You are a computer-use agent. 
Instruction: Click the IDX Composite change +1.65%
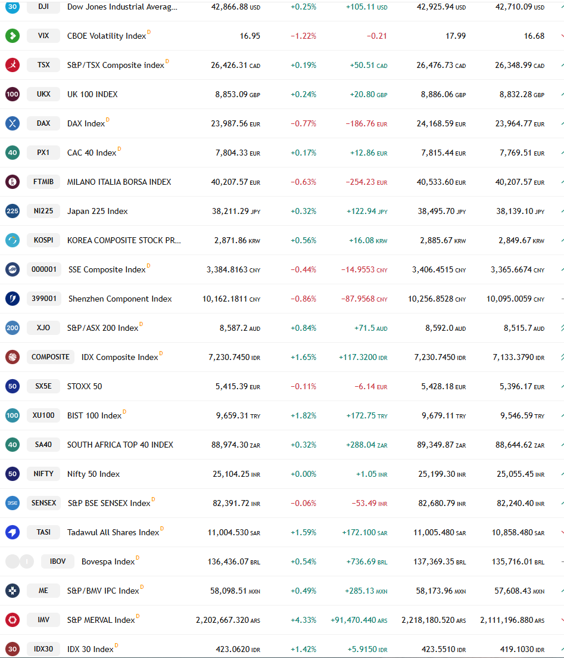point(303,358)
